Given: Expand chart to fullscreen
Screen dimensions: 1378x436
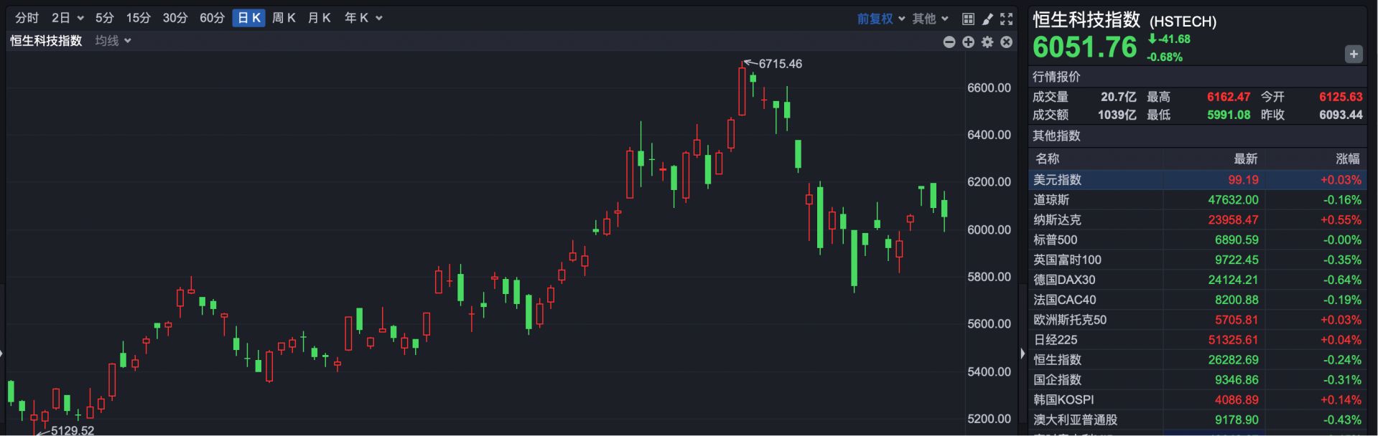Looking at the screenshot, I should 1007,19.
